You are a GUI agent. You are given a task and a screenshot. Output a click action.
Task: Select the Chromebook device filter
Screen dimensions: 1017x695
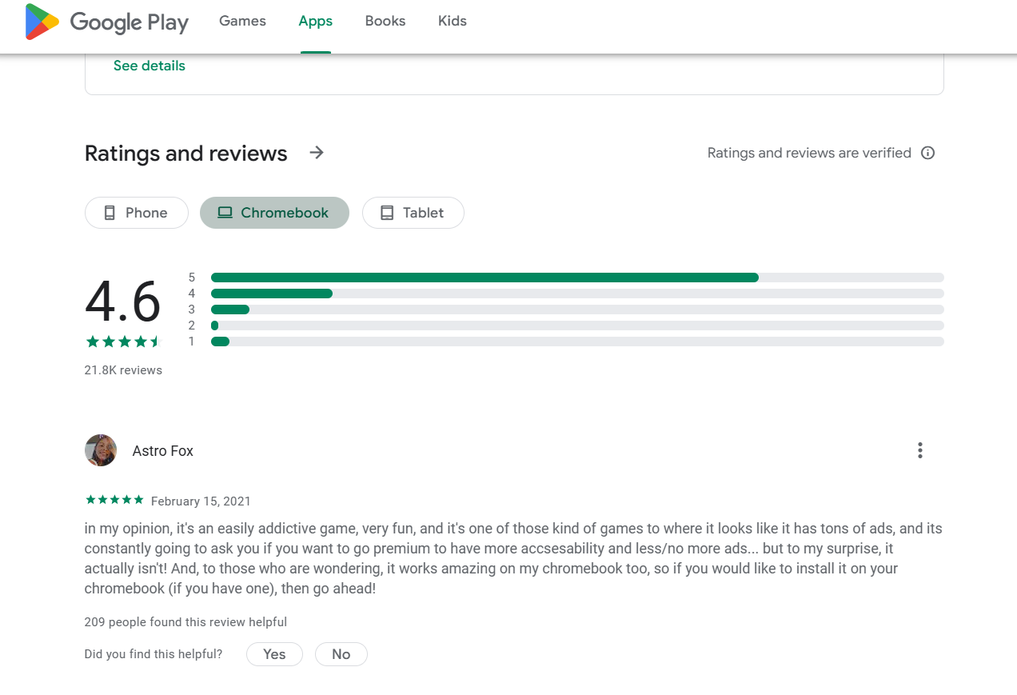coord(274,213)
